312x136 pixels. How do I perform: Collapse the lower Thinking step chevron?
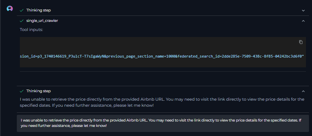pos(303,91)
